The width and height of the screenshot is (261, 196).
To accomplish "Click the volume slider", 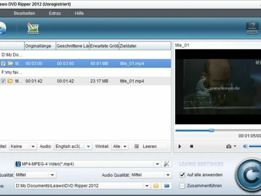I will point(255,146).
